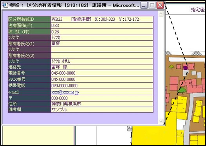The image size is (206, 146).
Task: Click the 備考欄 value サンプル
Action: (59, 110)
